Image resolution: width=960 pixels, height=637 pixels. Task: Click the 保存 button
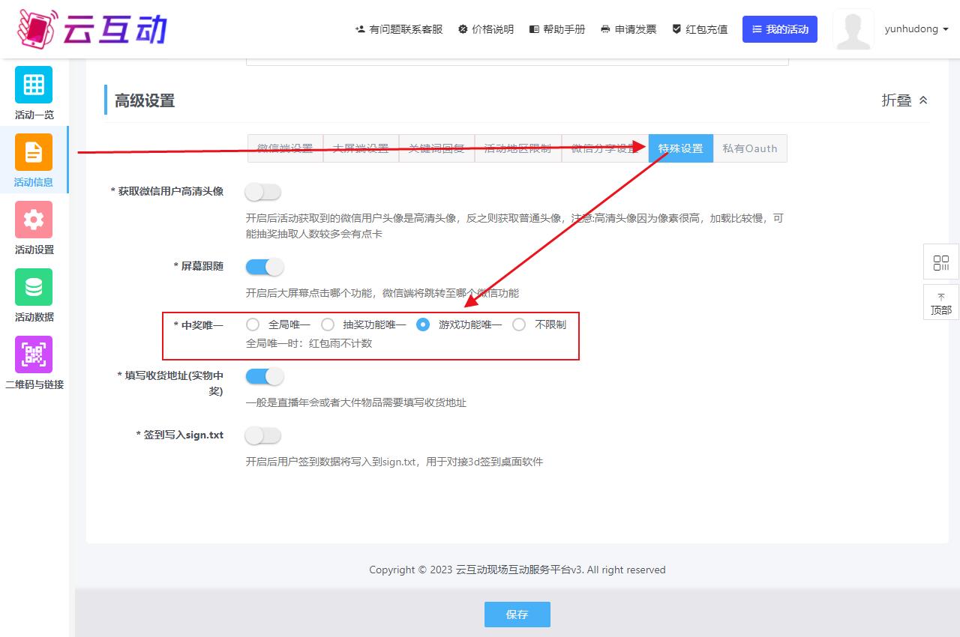pos(517,615)
